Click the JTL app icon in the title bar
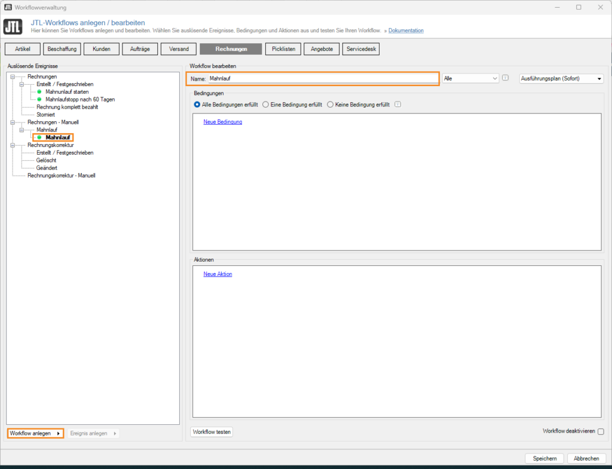This screenshot has width=612, height=469. point(8,7)
